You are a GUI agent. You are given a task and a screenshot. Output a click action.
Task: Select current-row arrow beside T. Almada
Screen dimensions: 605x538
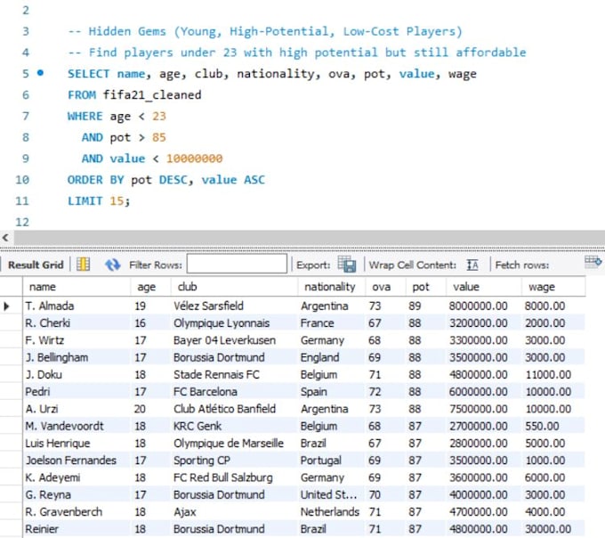pos(6,306)
